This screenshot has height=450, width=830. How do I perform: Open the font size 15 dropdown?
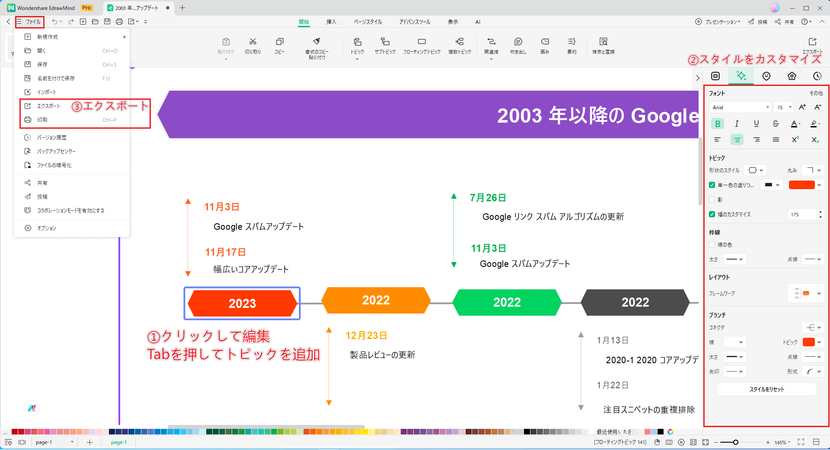point(784,107)
